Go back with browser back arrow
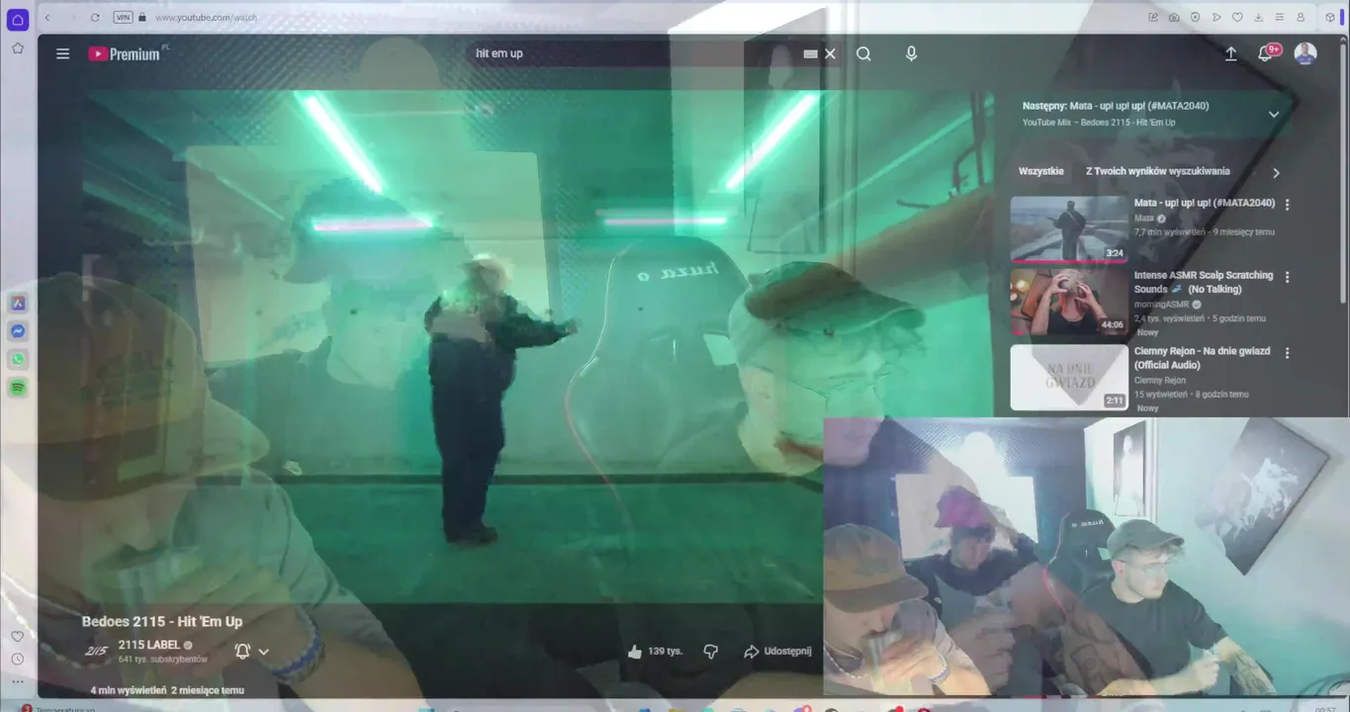This screenshot has width=1350, height=712. click(x=46, y=18)
